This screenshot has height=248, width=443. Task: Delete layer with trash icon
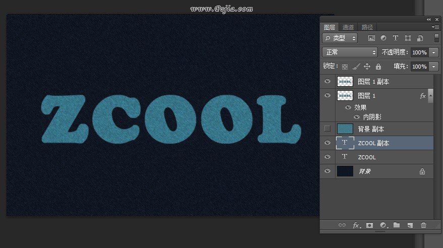(x=423, y=225)
